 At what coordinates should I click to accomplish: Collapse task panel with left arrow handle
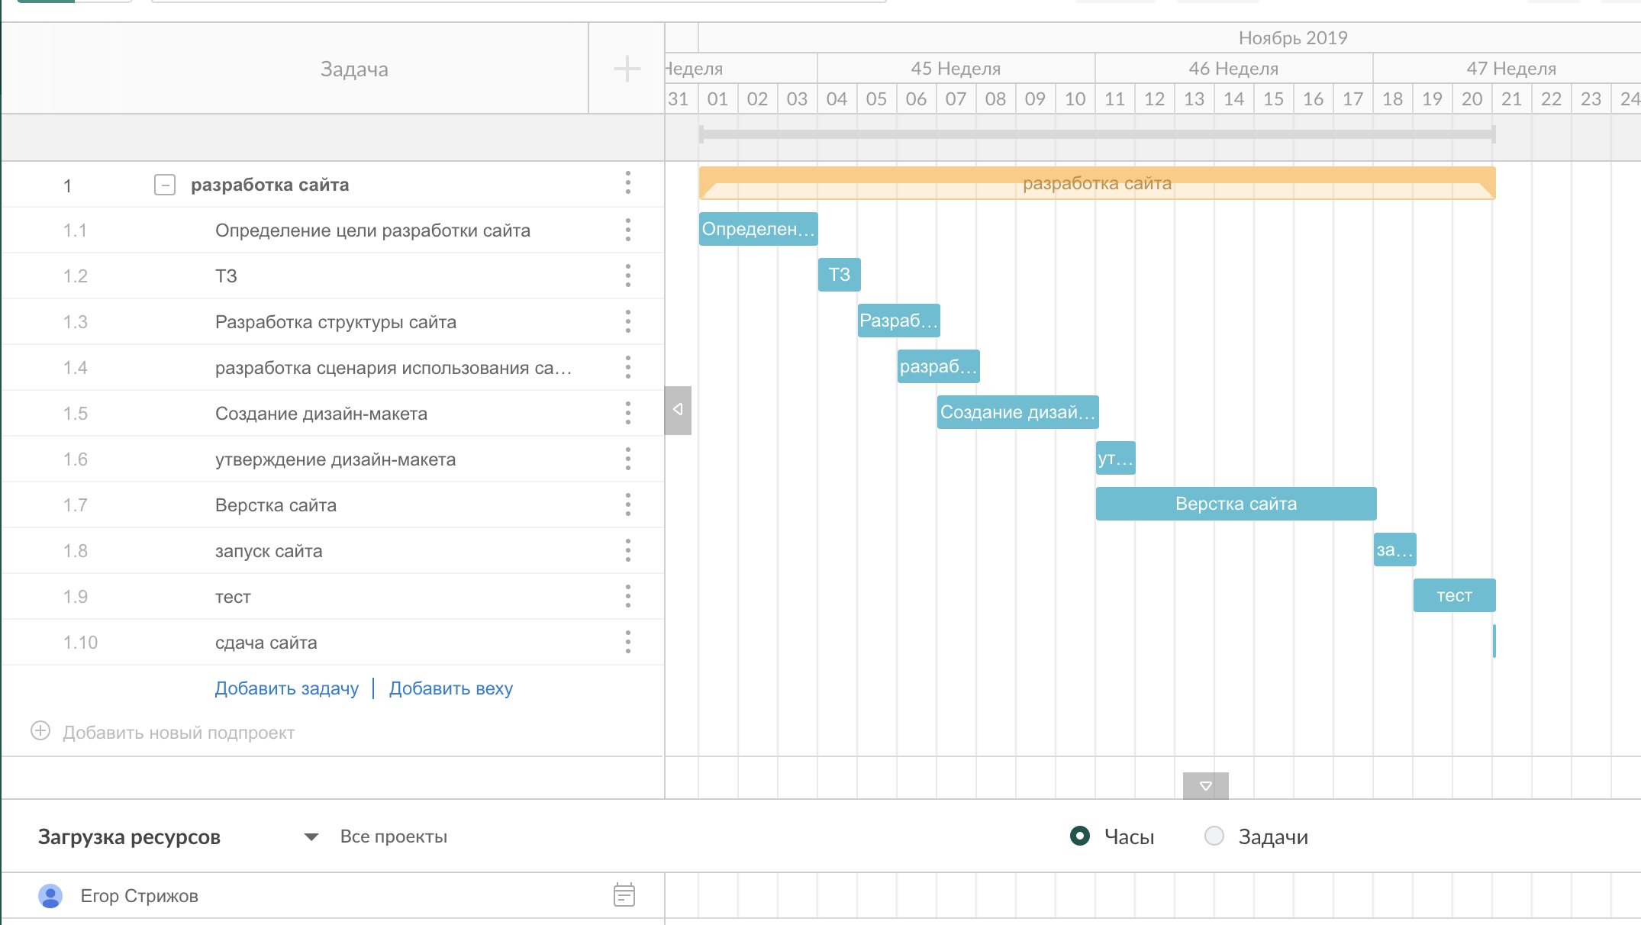click(x=678, y=410)
